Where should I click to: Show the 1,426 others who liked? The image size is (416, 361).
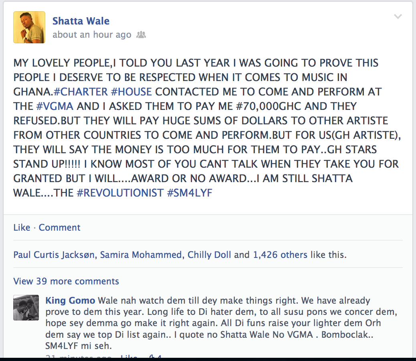point(280,255)
